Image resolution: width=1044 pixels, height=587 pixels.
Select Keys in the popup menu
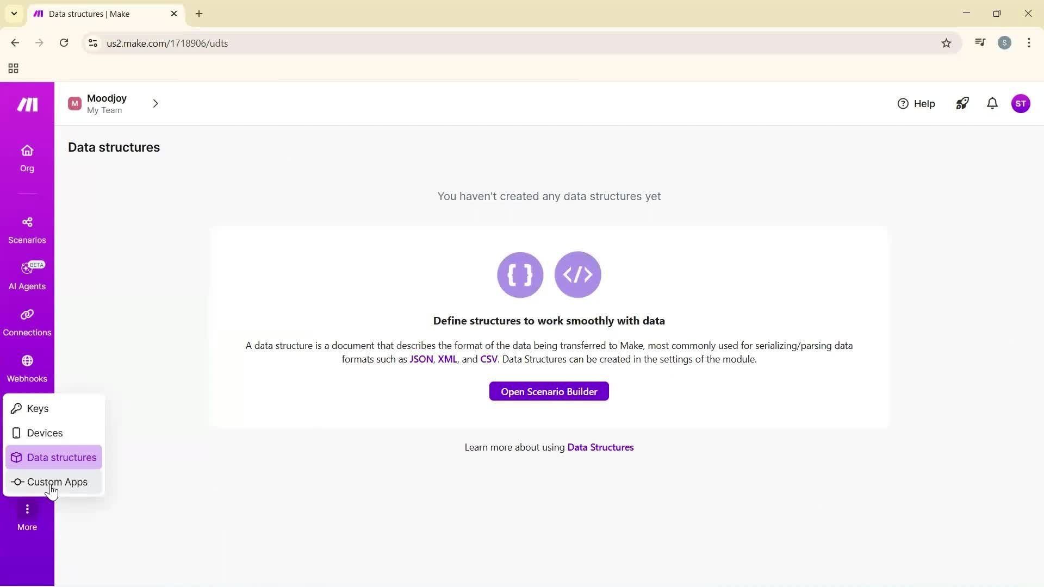[x=36, y=408]
